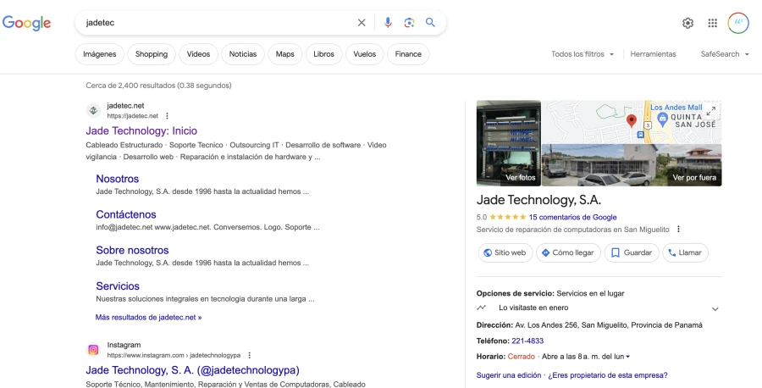
Task: Click the map thumbnail in knowledge panel
Action: pyautogui.click(x=632, y=121)
